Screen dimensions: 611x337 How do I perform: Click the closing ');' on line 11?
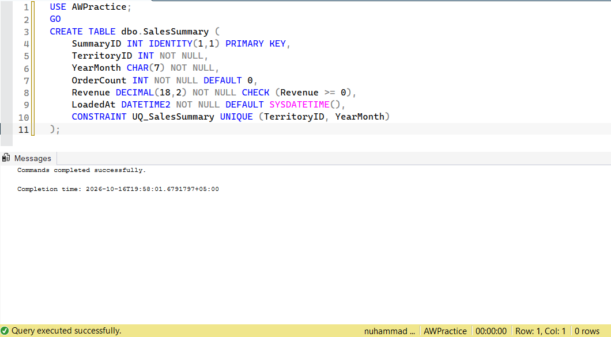(x=55, y=129)
